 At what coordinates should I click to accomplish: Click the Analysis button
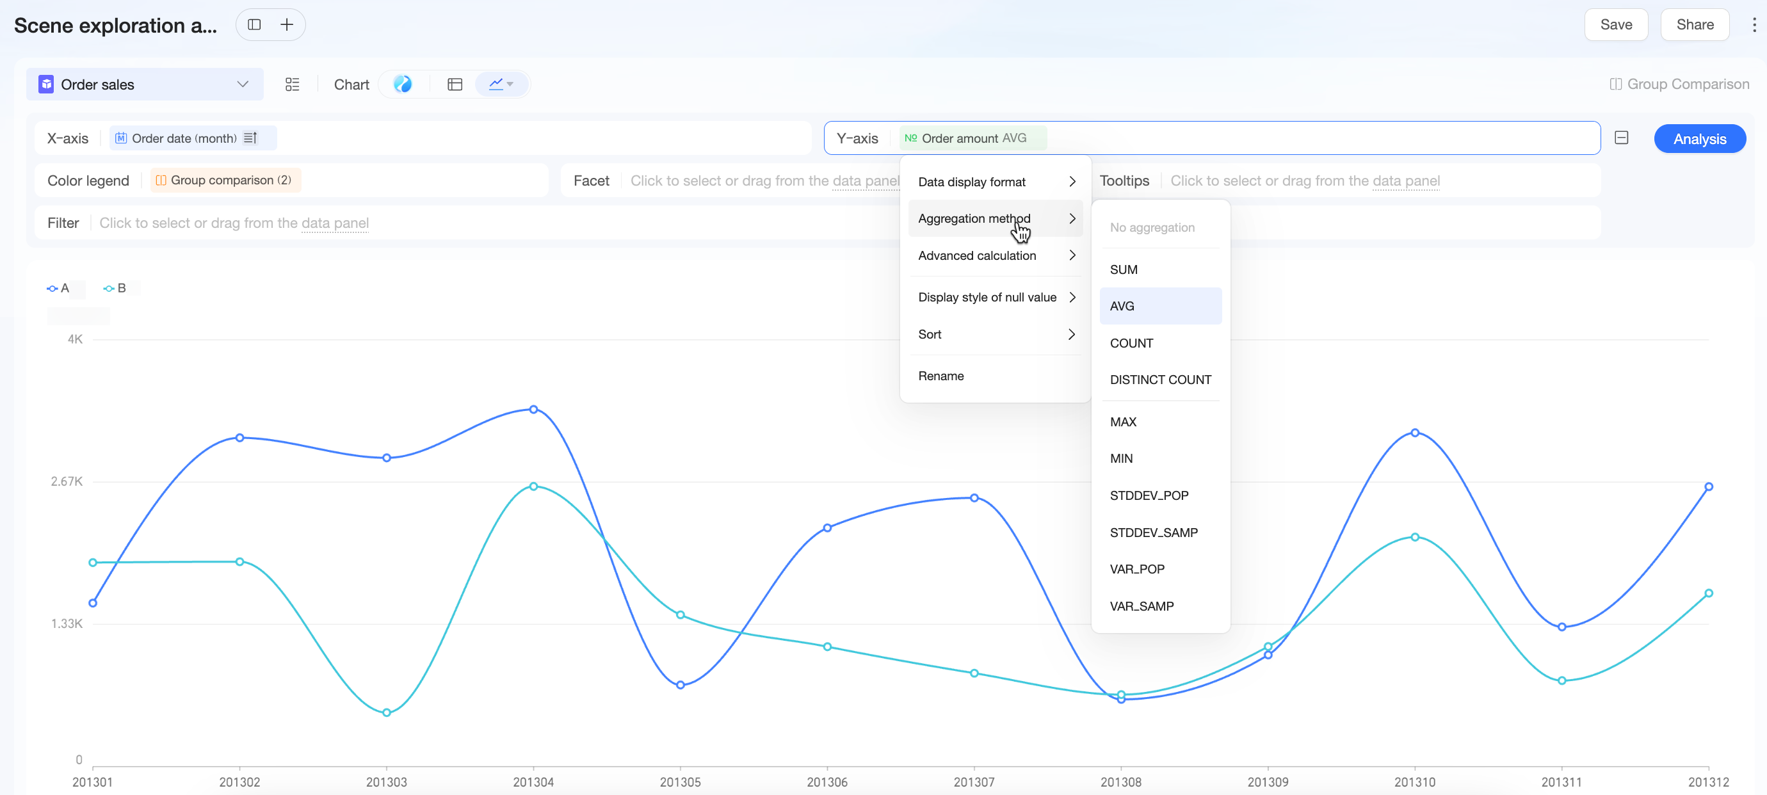pos(1699,138)
